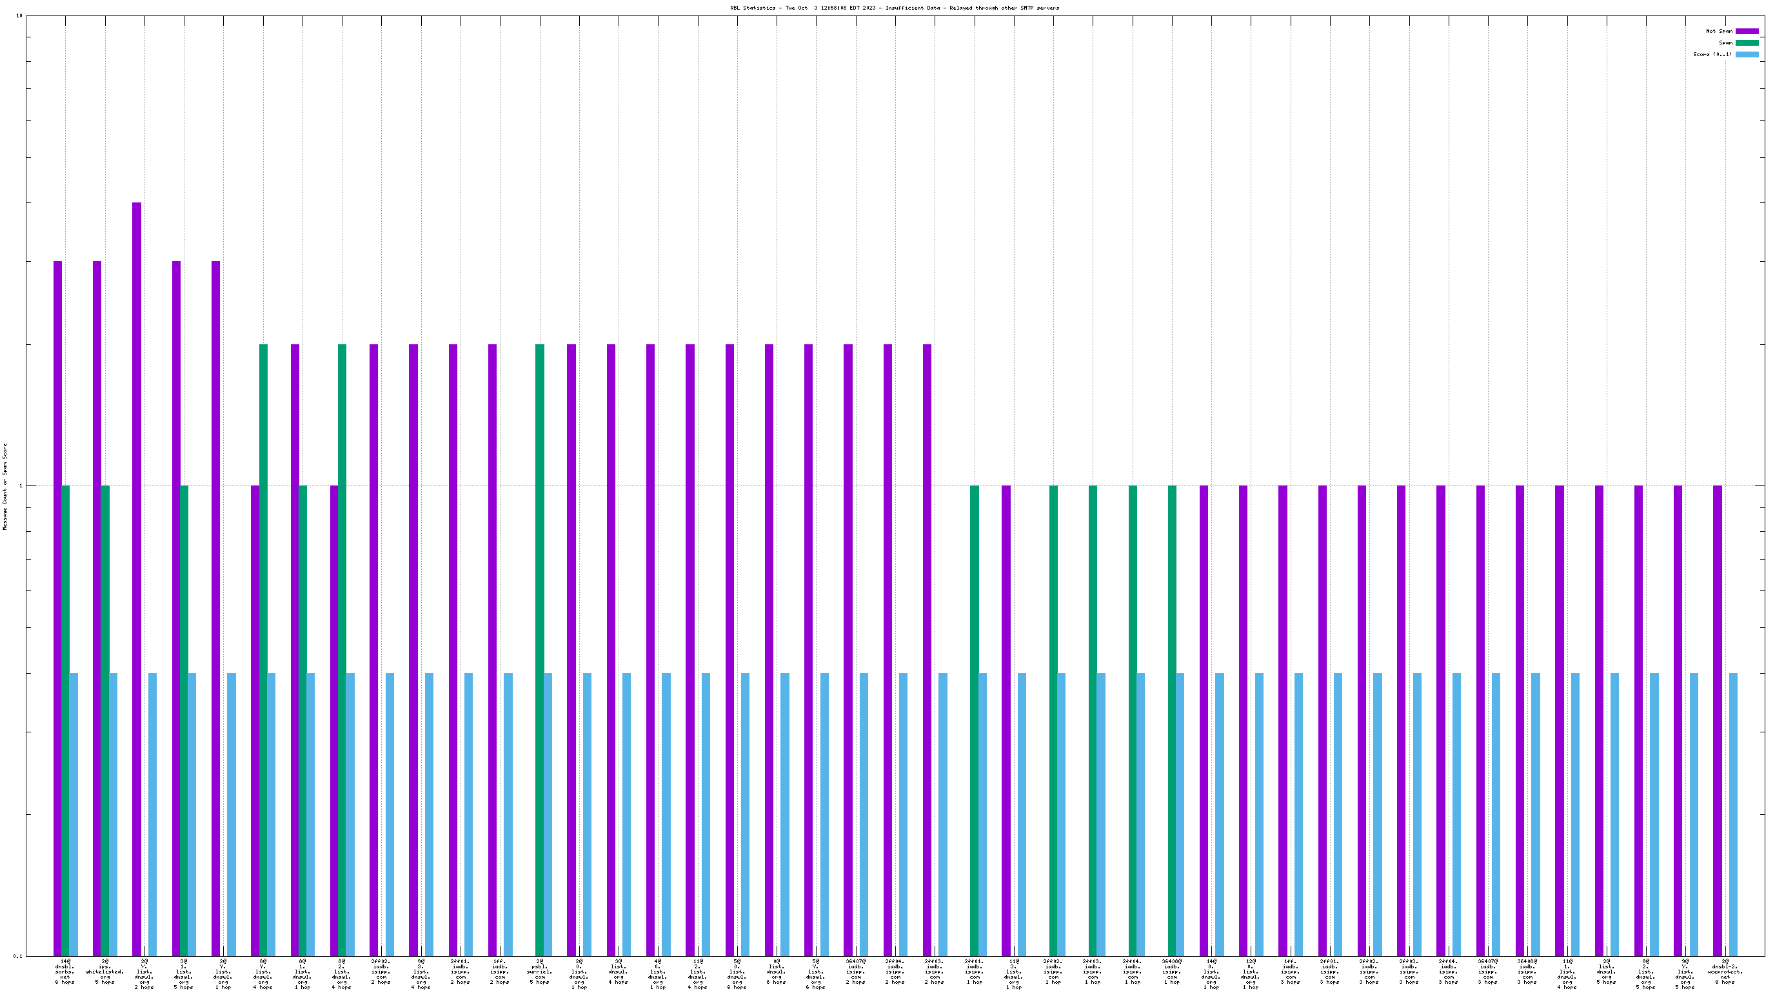1775x998 pixels.
Task: Click the blue Score (0..1) legend swatch
Action: point(1747,54)
